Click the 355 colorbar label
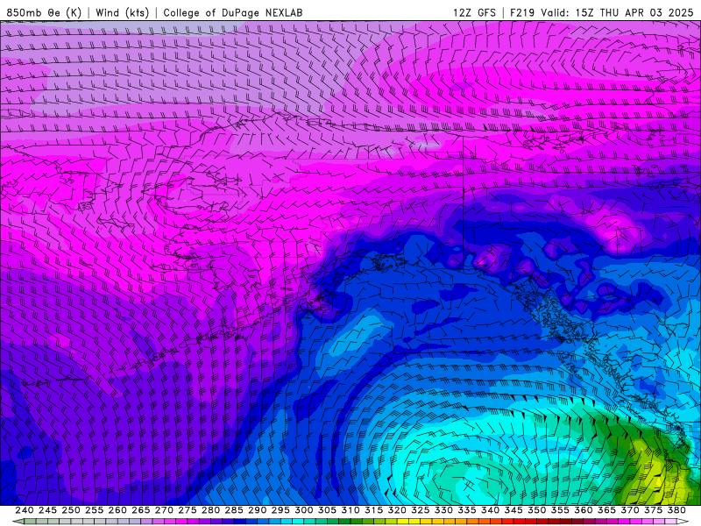 pos(560,510)
